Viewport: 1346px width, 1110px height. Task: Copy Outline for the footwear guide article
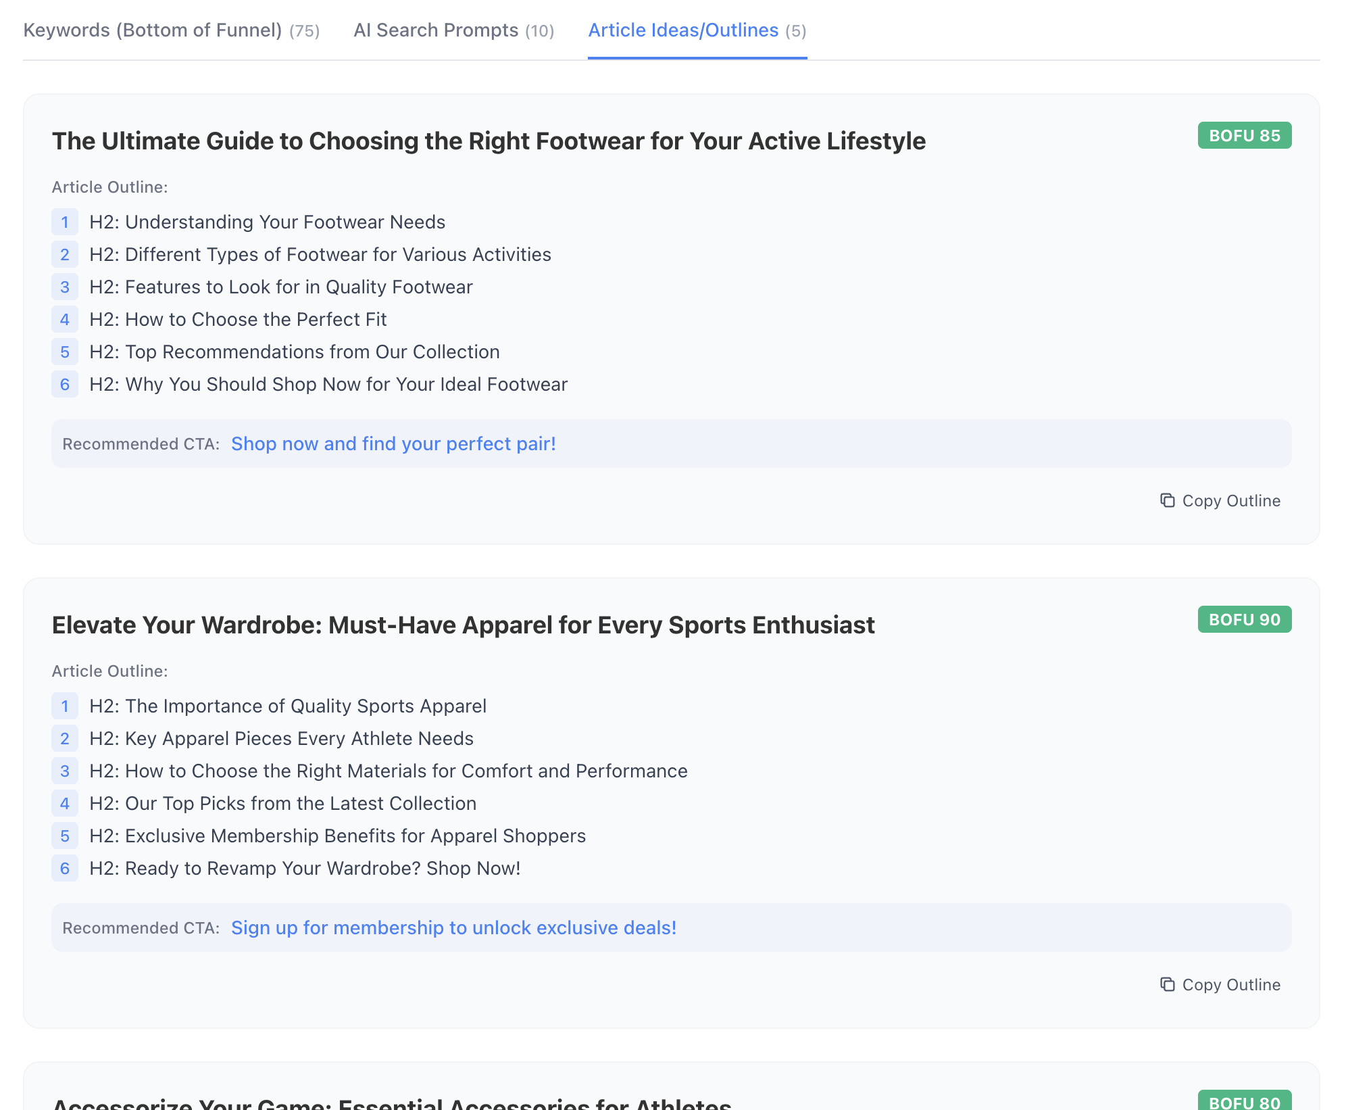1218,500
